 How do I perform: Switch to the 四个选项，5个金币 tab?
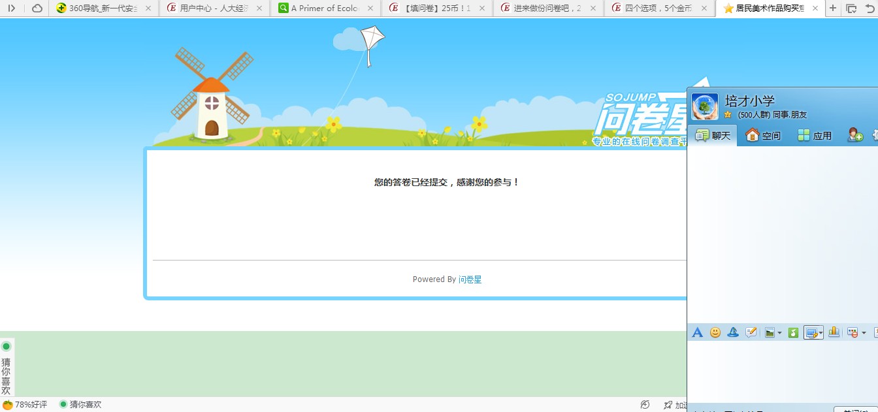click(658, 8)
